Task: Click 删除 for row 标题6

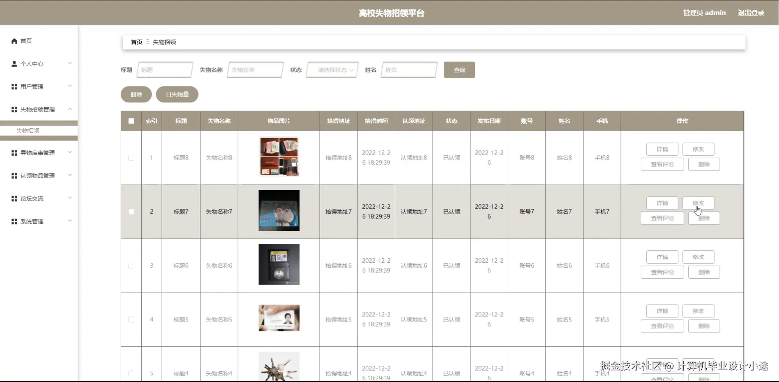Action: tap(704, 272)
